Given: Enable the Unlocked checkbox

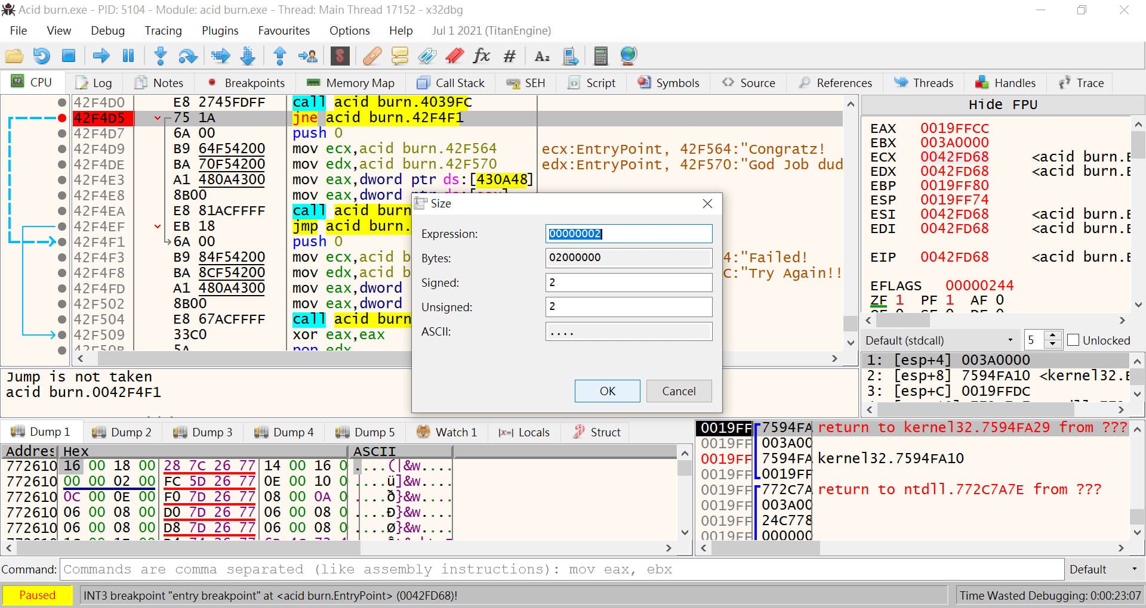Looking at the screenshot, I should pos(1073,340).
